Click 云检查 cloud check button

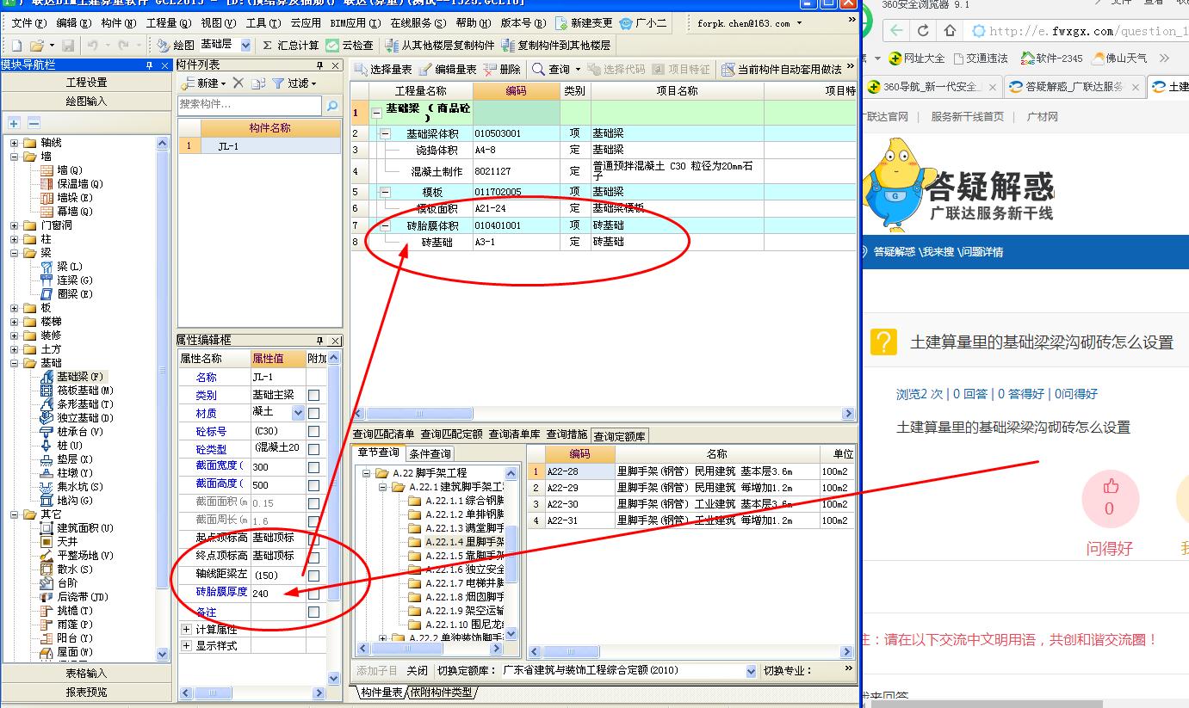pyautogui.click(x=350, y=45)
